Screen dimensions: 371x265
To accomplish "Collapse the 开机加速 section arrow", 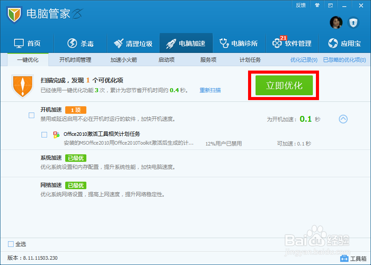I will (343, 119).
